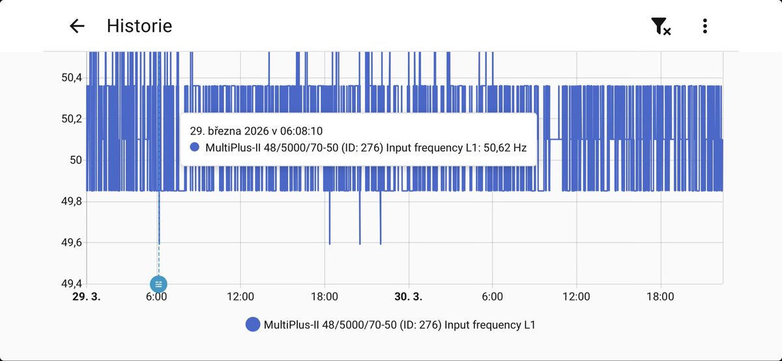Click the tooltip date 29. března 2026 v 06:08:10

[x=256, y=130]
